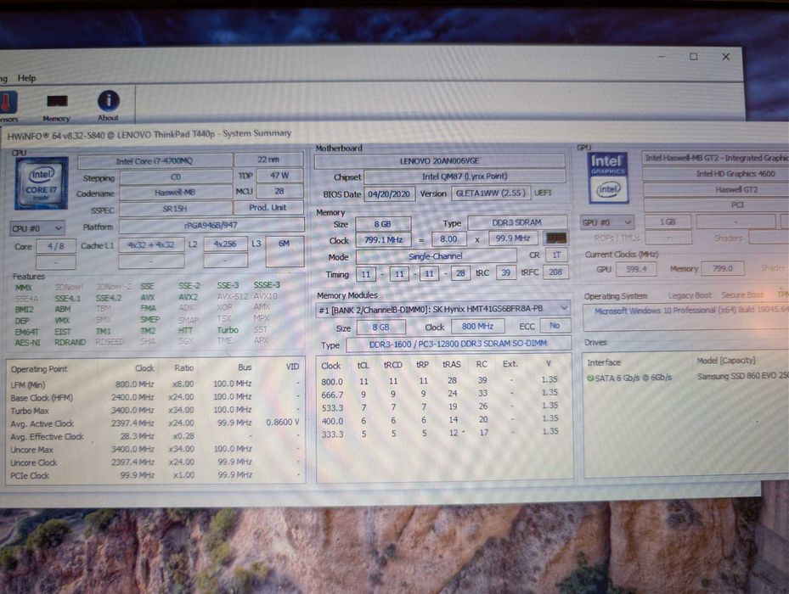Viewport: 789px width, 594px height.
Task: Click the DDR3 SDRAM memory type field
Action: (516, 222)
